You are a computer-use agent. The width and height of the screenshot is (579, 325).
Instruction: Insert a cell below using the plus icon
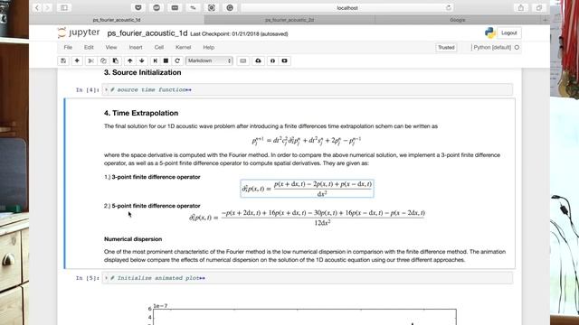pos(77,60)
